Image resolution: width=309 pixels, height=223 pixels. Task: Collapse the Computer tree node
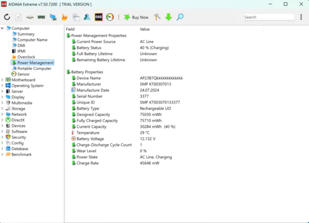(2, 28)
